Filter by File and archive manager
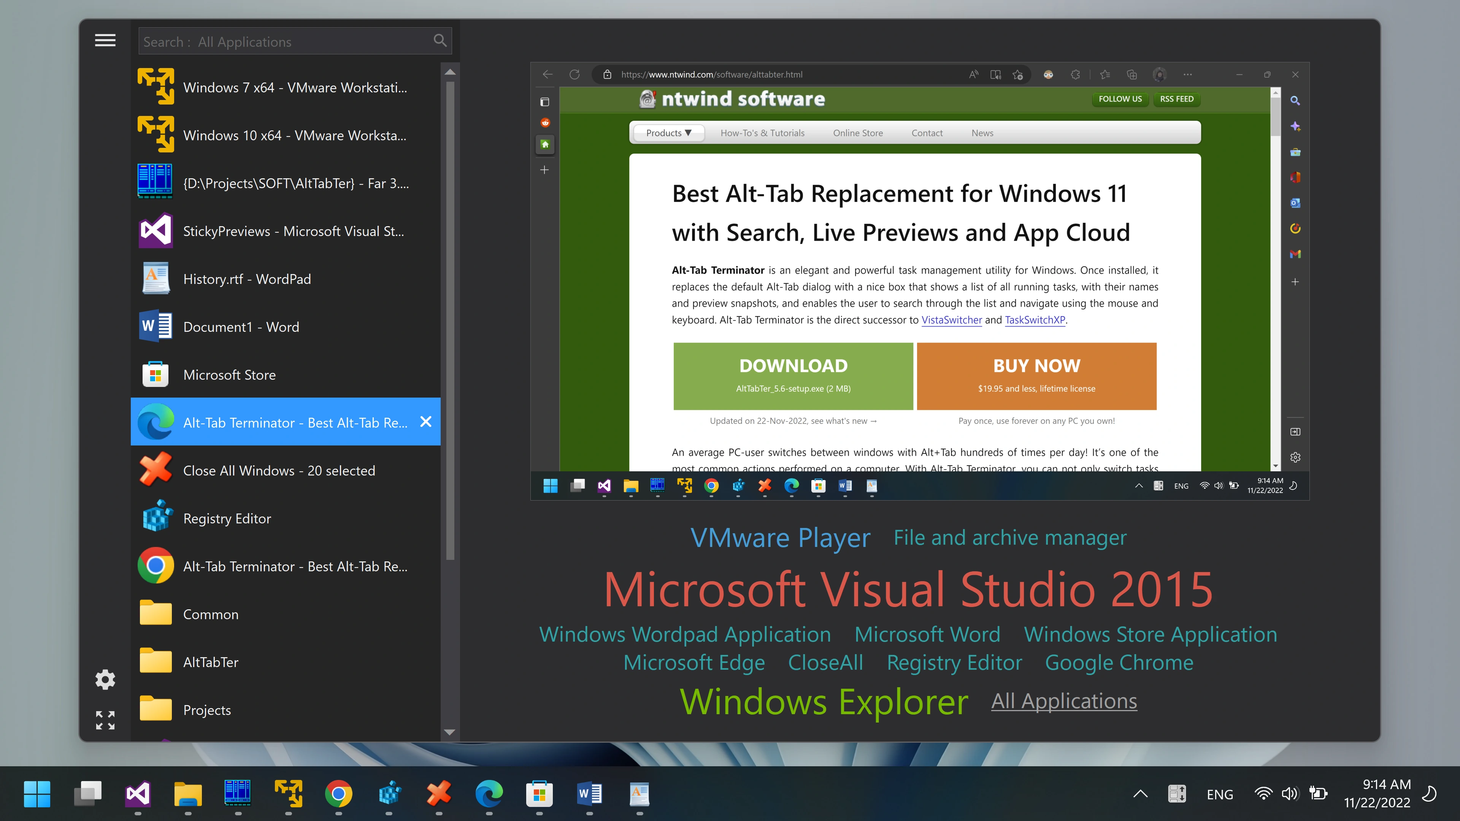The image size is (1460, 821). point(1010,537)
